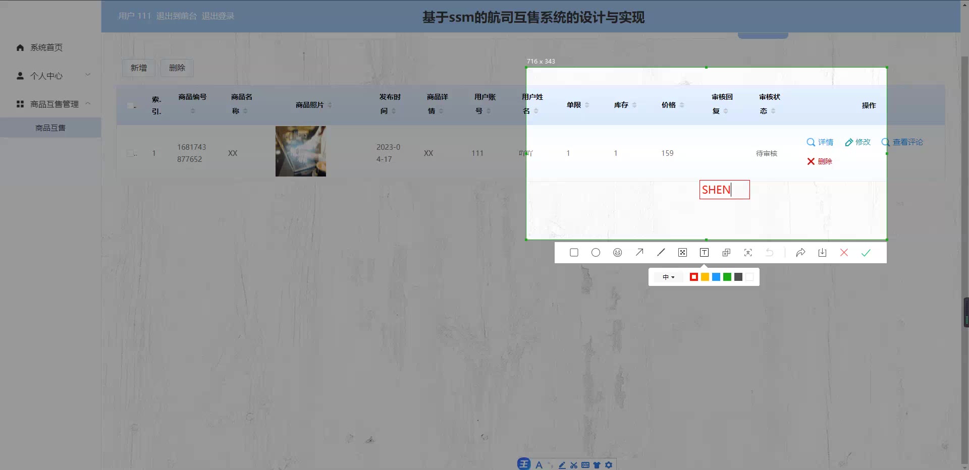
Task: Sort by the 商品名称 column
Action: click(245, 111)
